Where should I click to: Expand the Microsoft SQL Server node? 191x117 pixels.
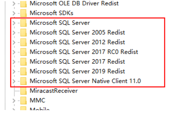point(14,23)
